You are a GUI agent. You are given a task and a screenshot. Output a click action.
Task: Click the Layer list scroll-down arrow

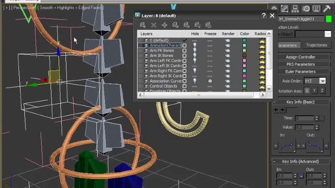click(269, 88)
